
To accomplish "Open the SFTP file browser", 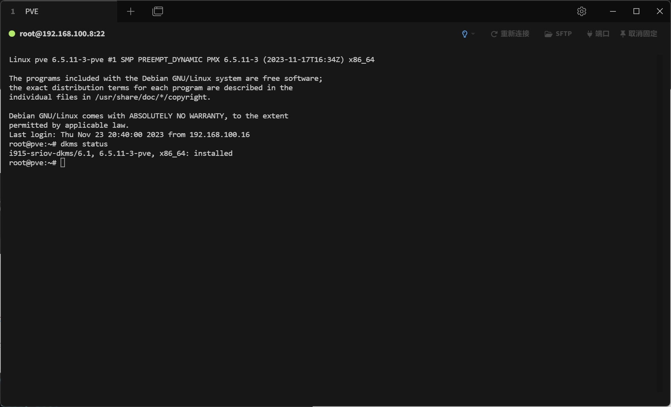I will (558, 34).
